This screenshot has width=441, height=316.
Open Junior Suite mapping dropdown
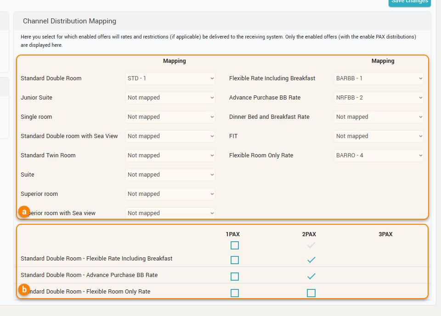click(170, 98)
